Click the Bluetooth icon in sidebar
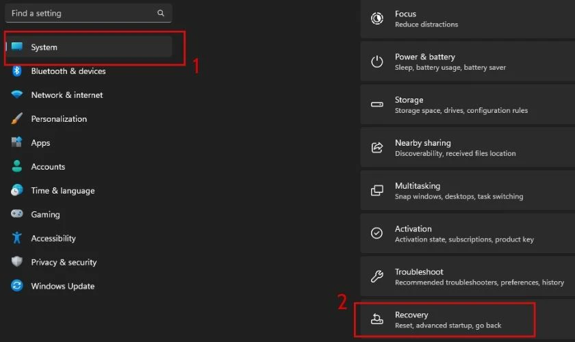The height and width of the screenshot is (342, 575). pos(17,70)
